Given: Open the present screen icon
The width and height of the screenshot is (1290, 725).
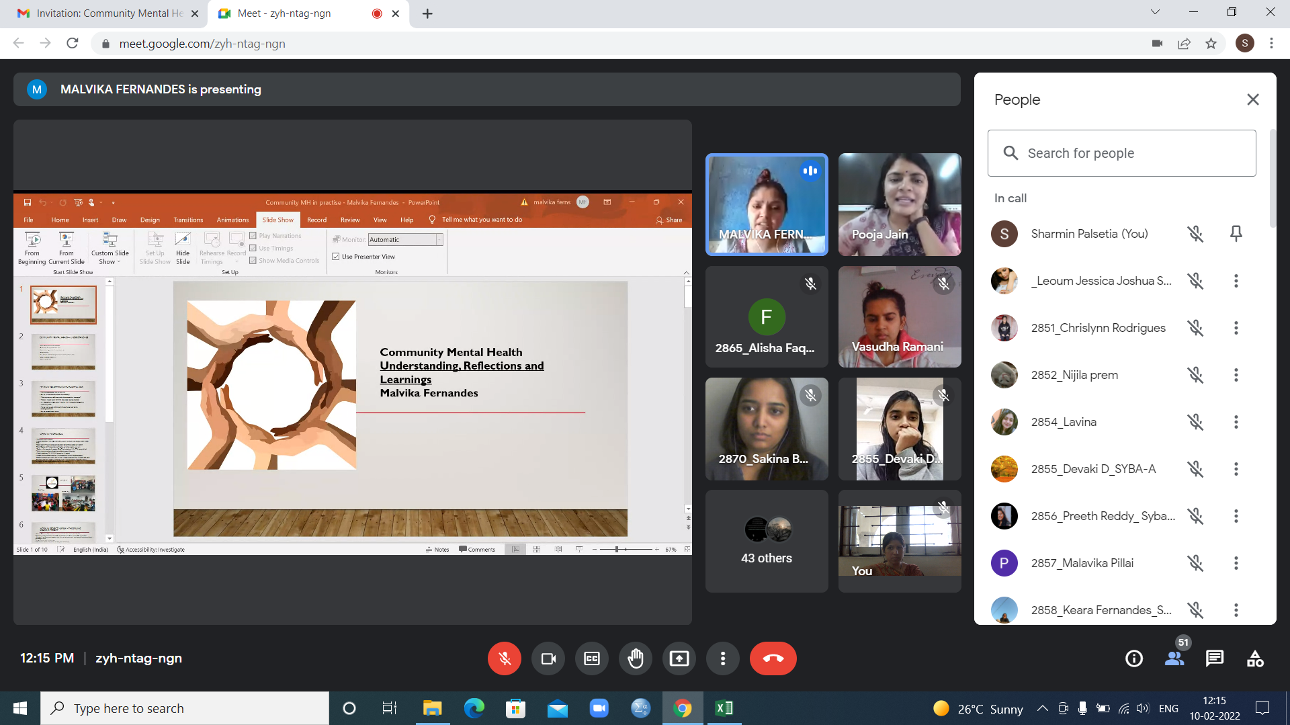Looking at the screenshot, I should 679,658.
